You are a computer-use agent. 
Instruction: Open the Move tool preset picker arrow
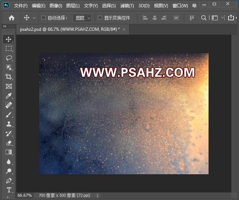(x=34, y=18)
